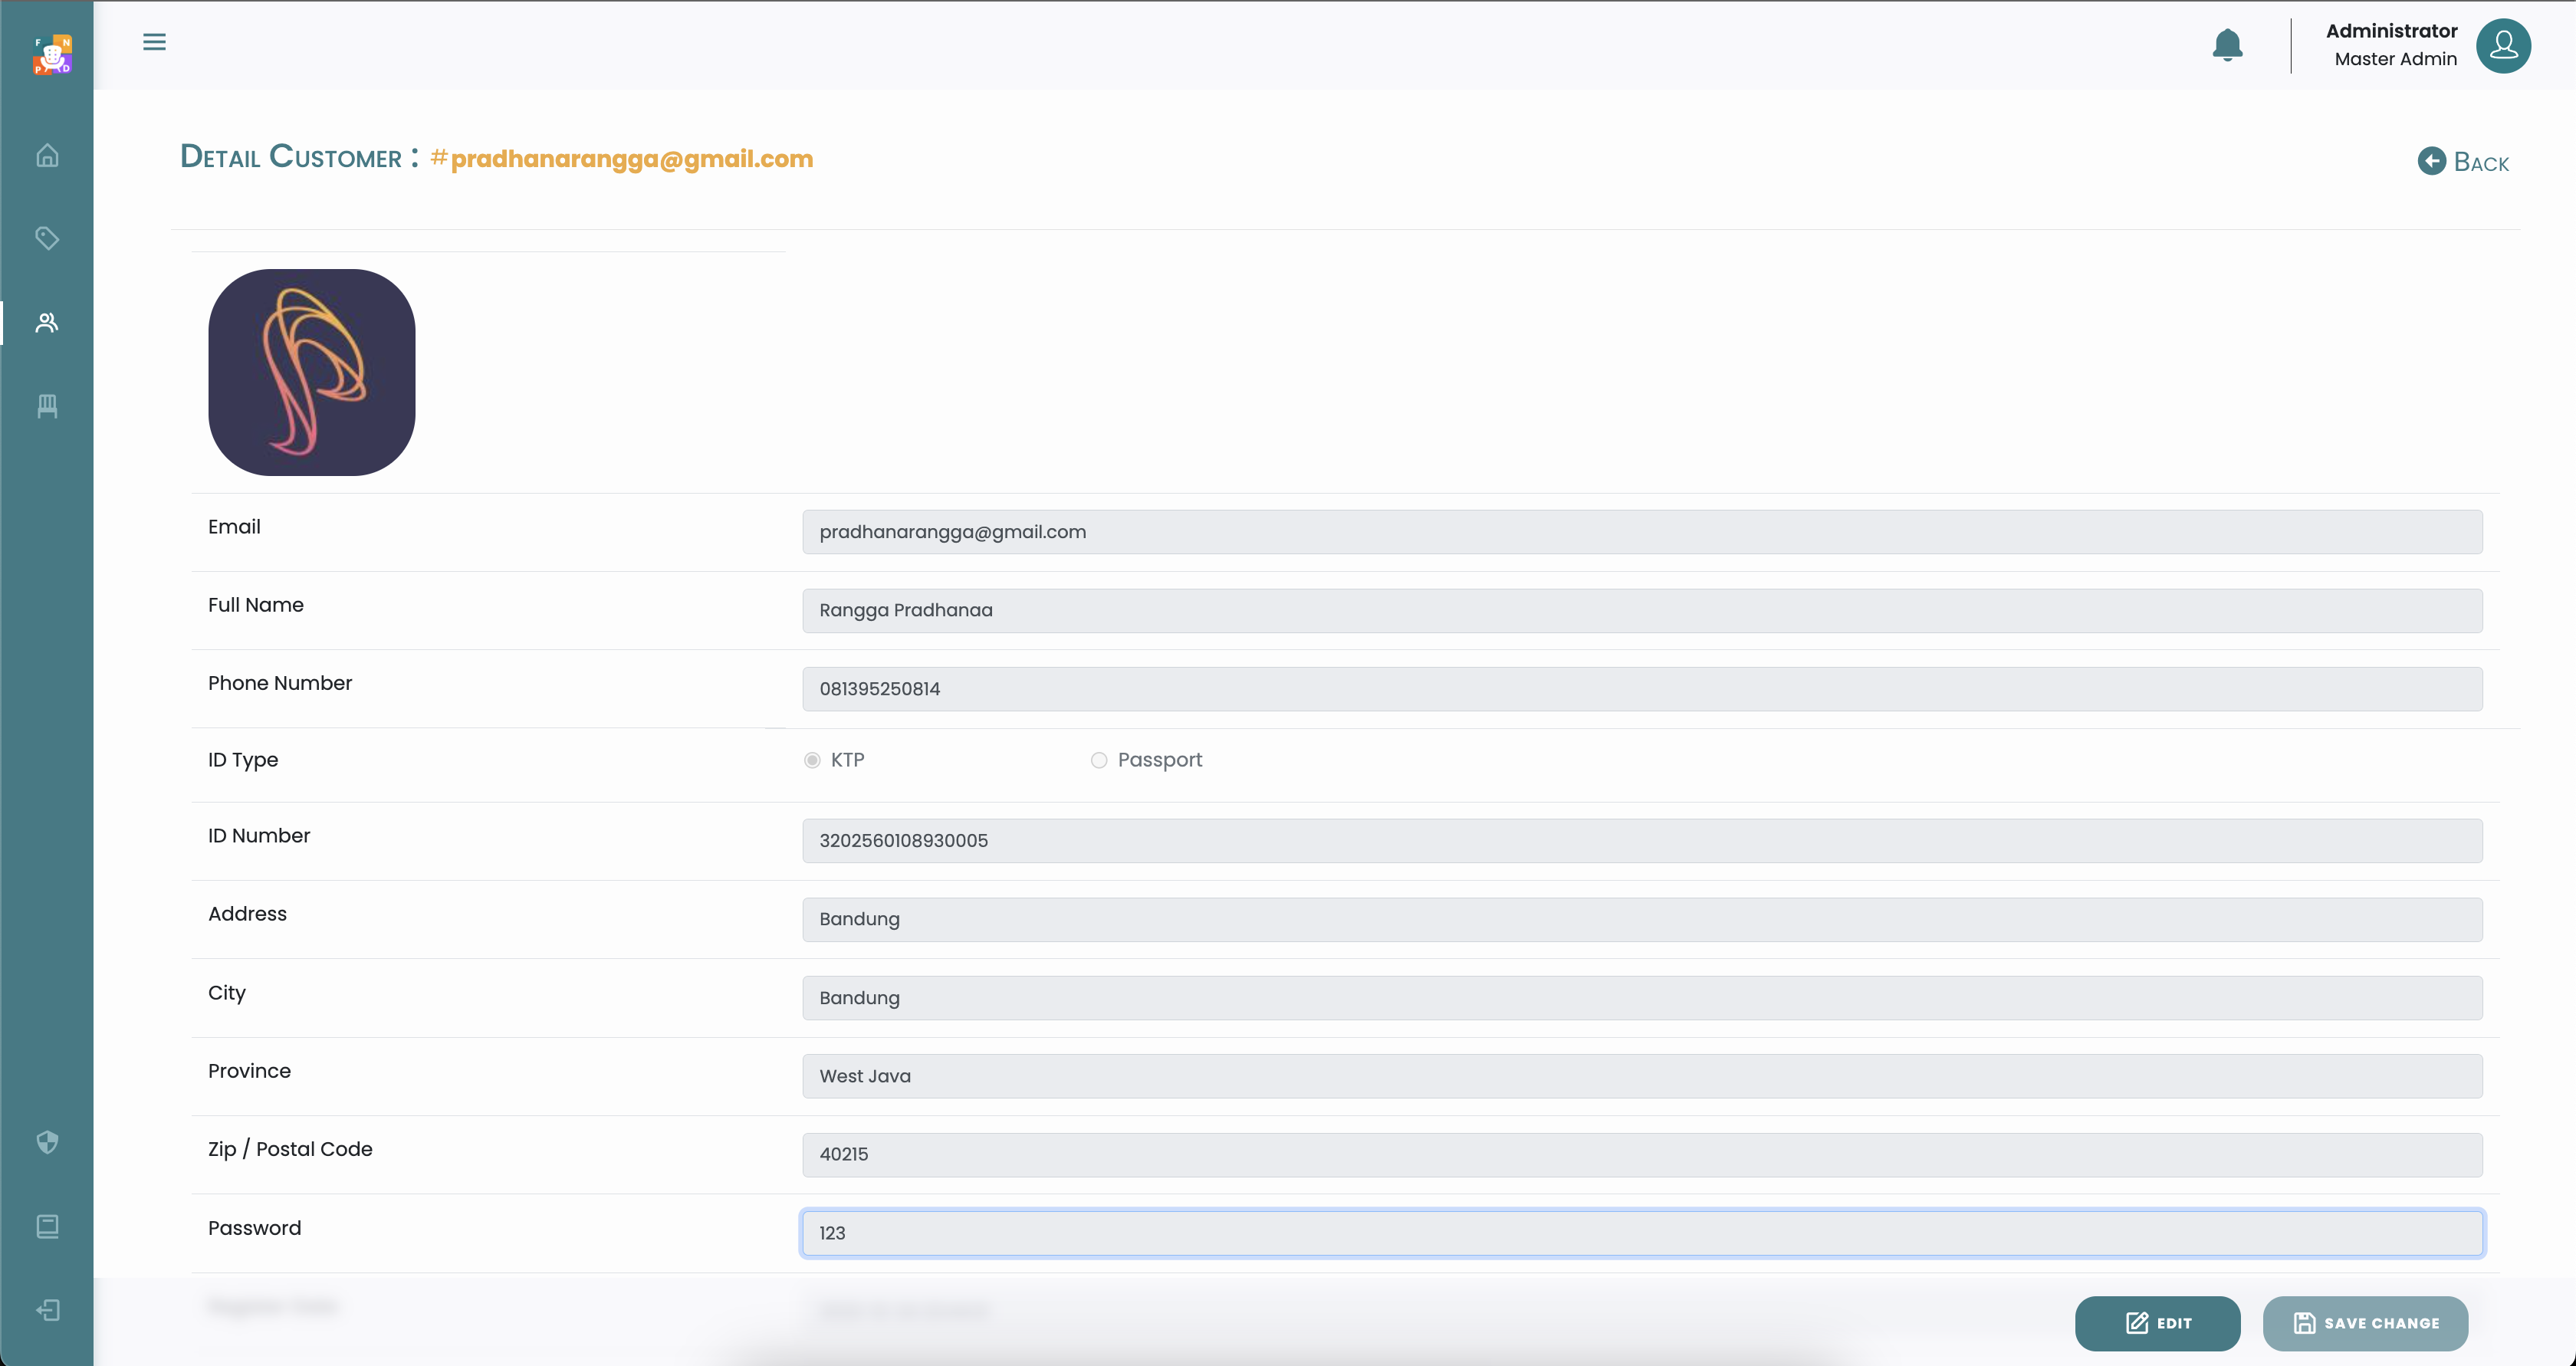The image size is (2576, 1366).
Task: Click the Edit button
Action: [2157, 1323]
